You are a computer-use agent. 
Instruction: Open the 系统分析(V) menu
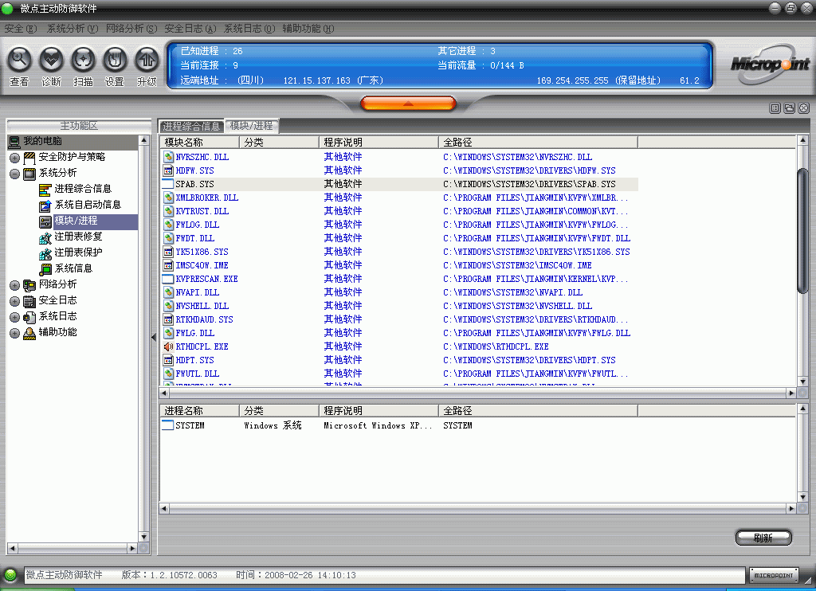[73, 29]
